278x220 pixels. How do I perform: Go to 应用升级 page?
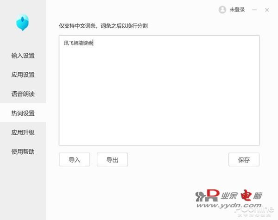pyautogui.click(x=23, y=132)
